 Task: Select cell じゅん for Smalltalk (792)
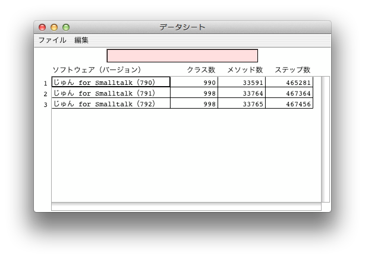(x=111, y=103)
